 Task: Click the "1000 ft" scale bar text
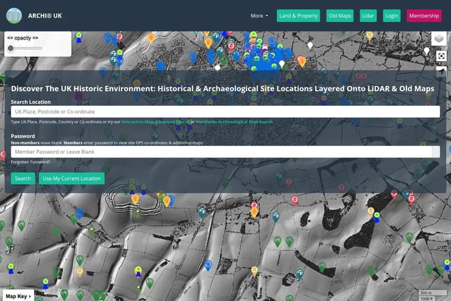tap(427, 299)
